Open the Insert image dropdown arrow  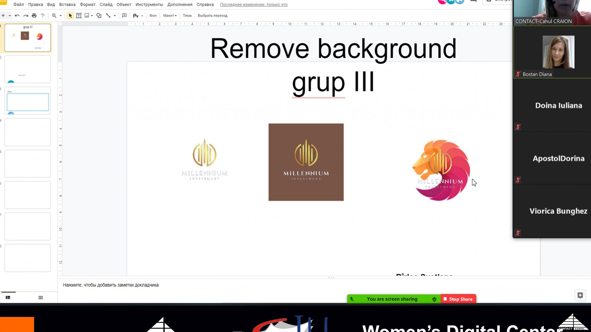point(92,15)
